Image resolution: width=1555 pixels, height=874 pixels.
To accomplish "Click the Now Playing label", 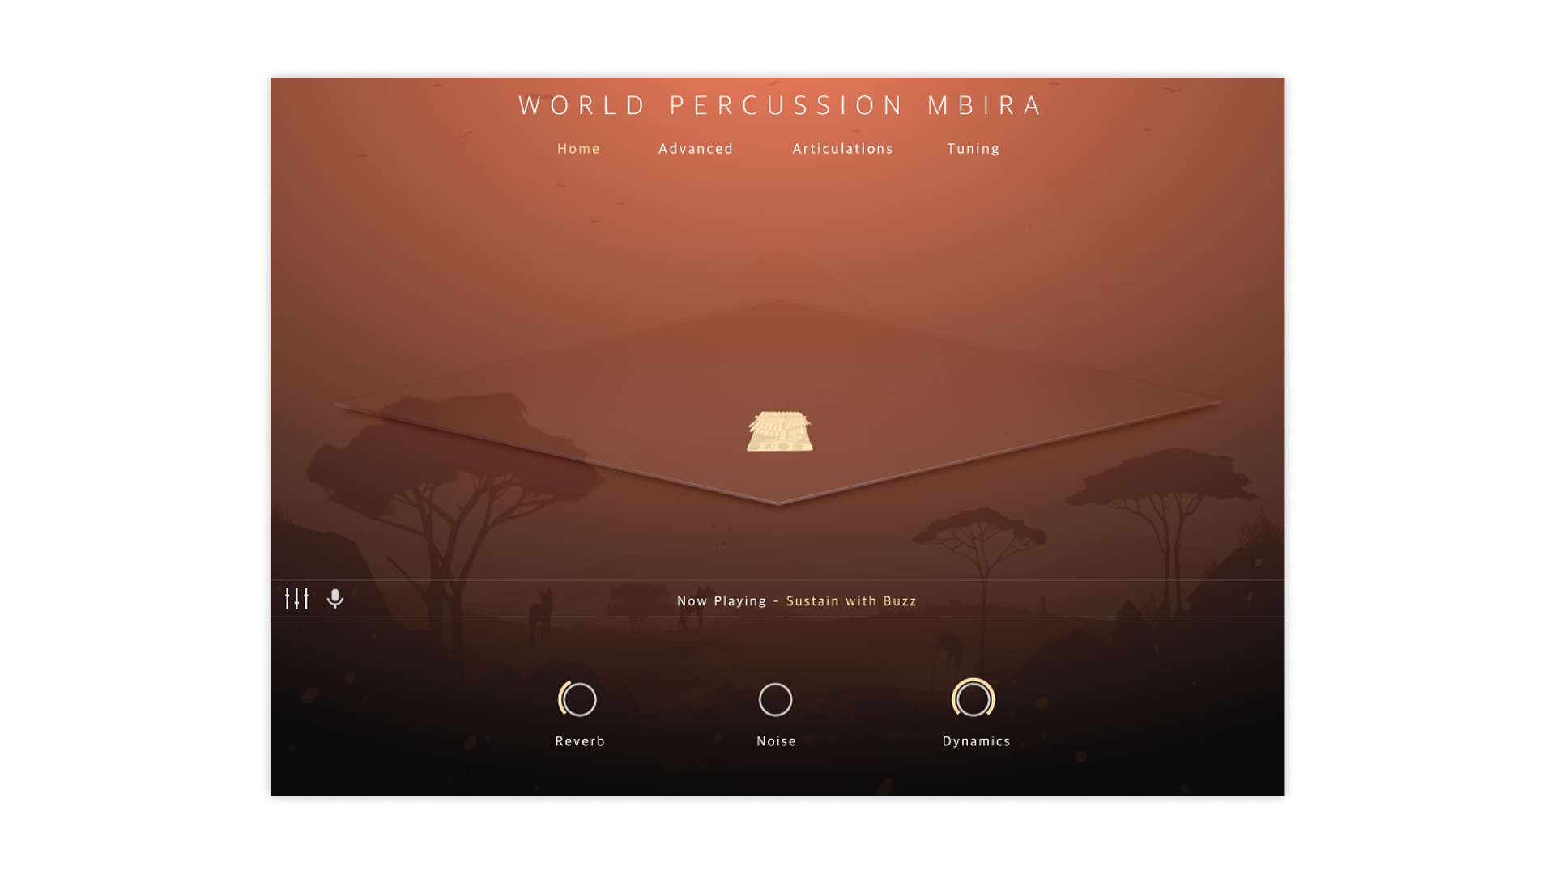I will click(x=721, y=601).
